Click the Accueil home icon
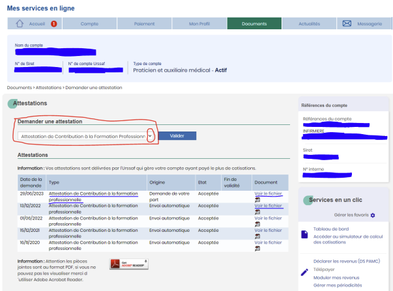 point(19,24)
